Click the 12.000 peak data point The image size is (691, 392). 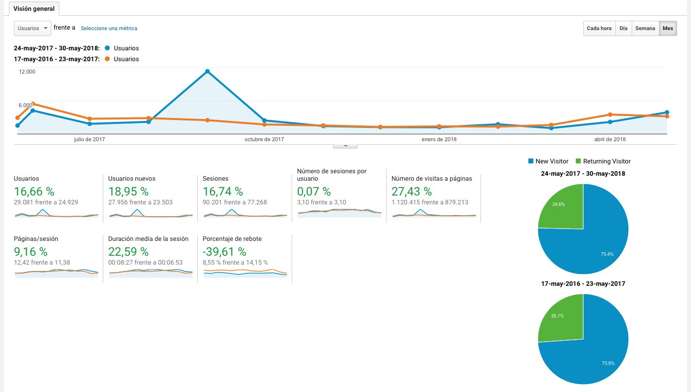(x=207, y=72)
